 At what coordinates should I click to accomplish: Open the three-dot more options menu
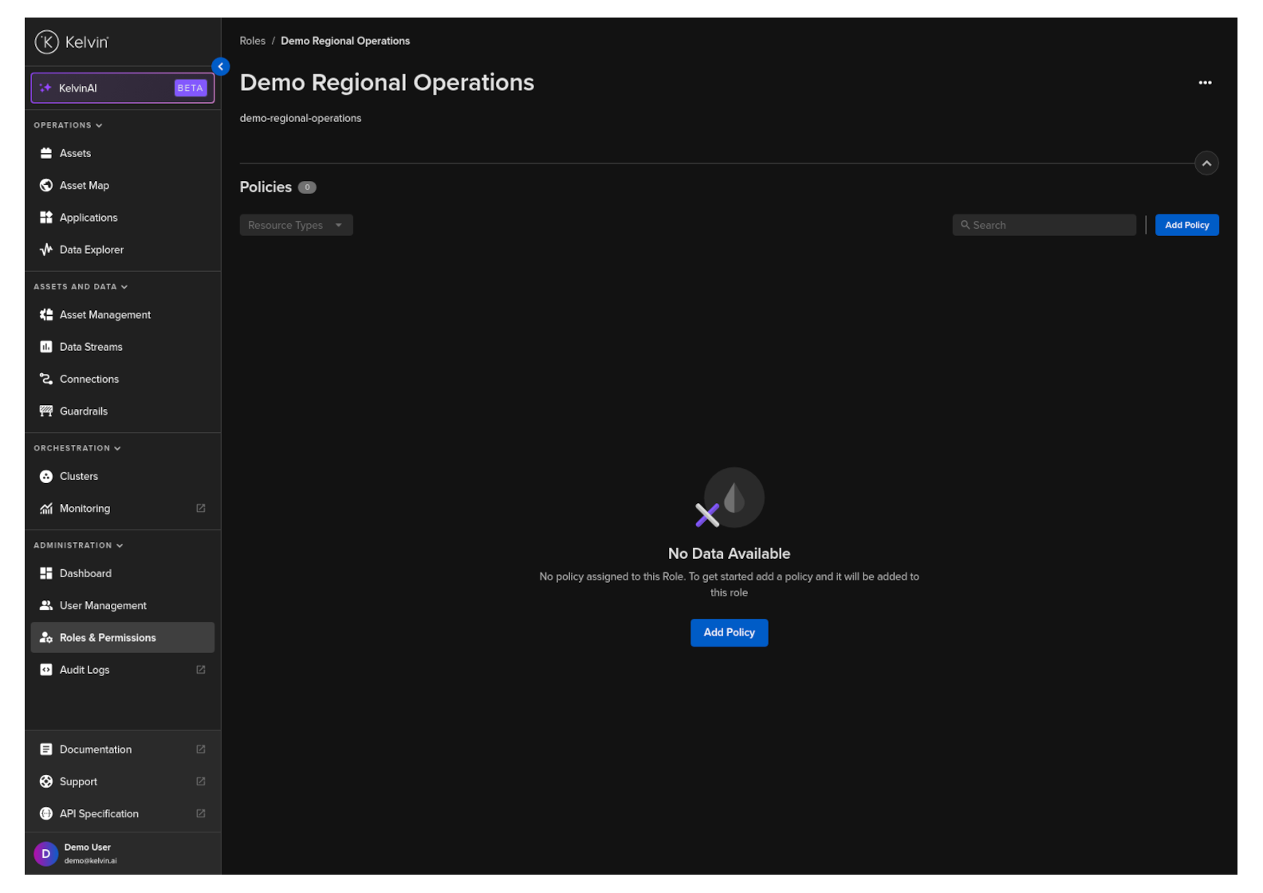pyautogui.click(x=1204, y=82)
